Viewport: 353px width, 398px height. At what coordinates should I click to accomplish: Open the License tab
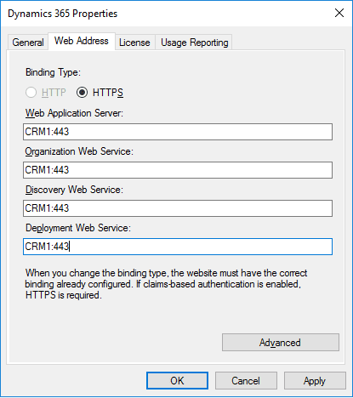pyautogui.click(x=134, y=43)
